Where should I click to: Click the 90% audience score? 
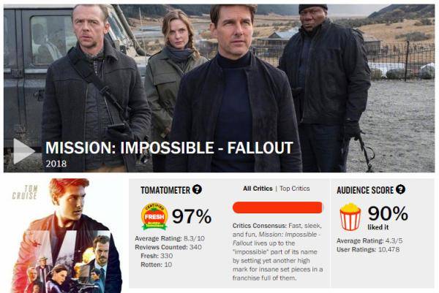point(388,213)
